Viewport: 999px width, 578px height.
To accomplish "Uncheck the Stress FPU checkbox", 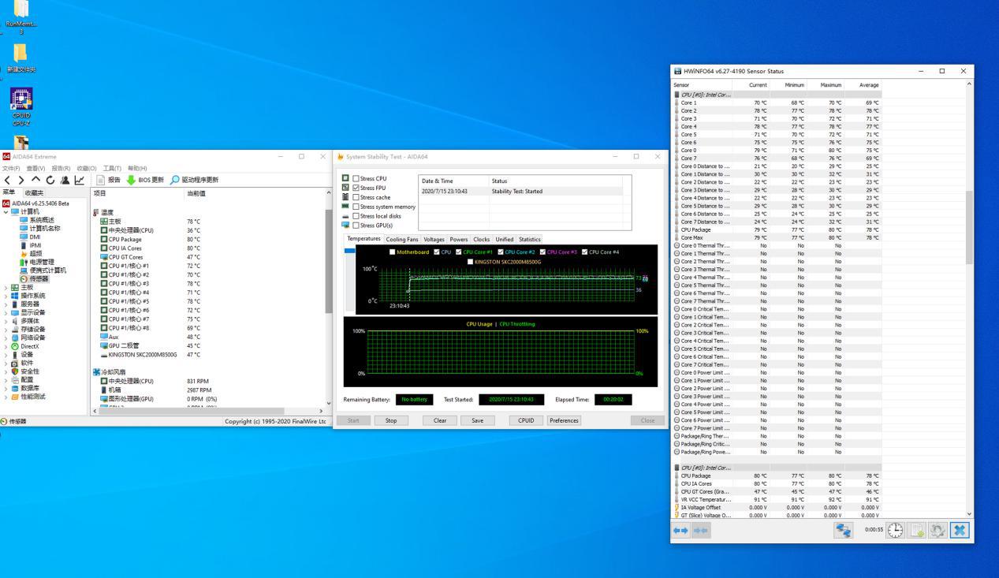I will [356, 188].
